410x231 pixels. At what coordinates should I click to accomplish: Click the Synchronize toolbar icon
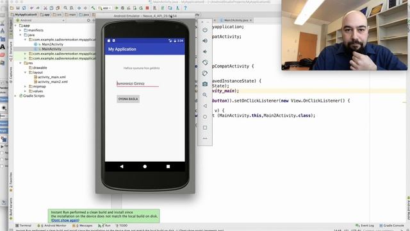[x=24, y=8]
